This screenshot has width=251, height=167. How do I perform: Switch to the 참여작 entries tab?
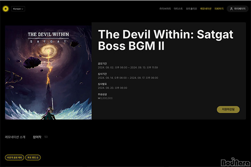coord(37,137)
